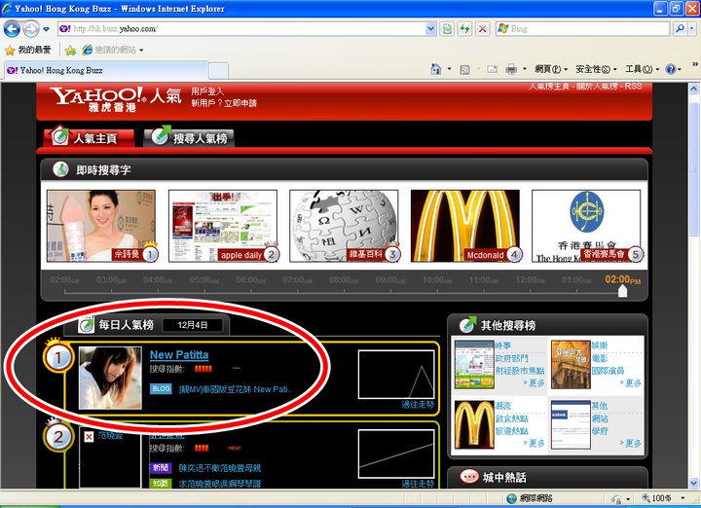This screenshot has width=701, height=508.
Task: Expand Home button dropdown arrow
Action: [x=449, y=69]
